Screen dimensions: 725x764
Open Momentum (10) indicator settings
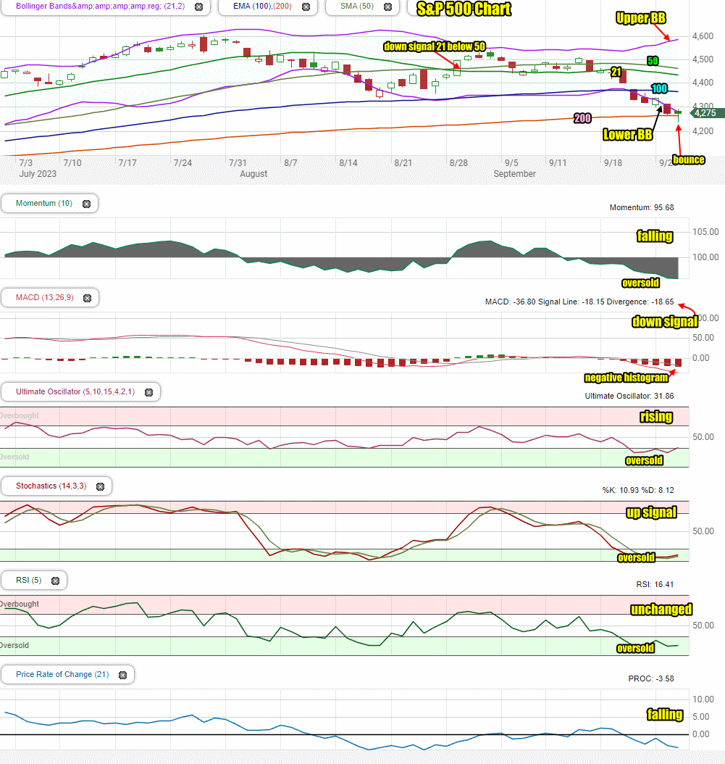click(x=44, y=203)
